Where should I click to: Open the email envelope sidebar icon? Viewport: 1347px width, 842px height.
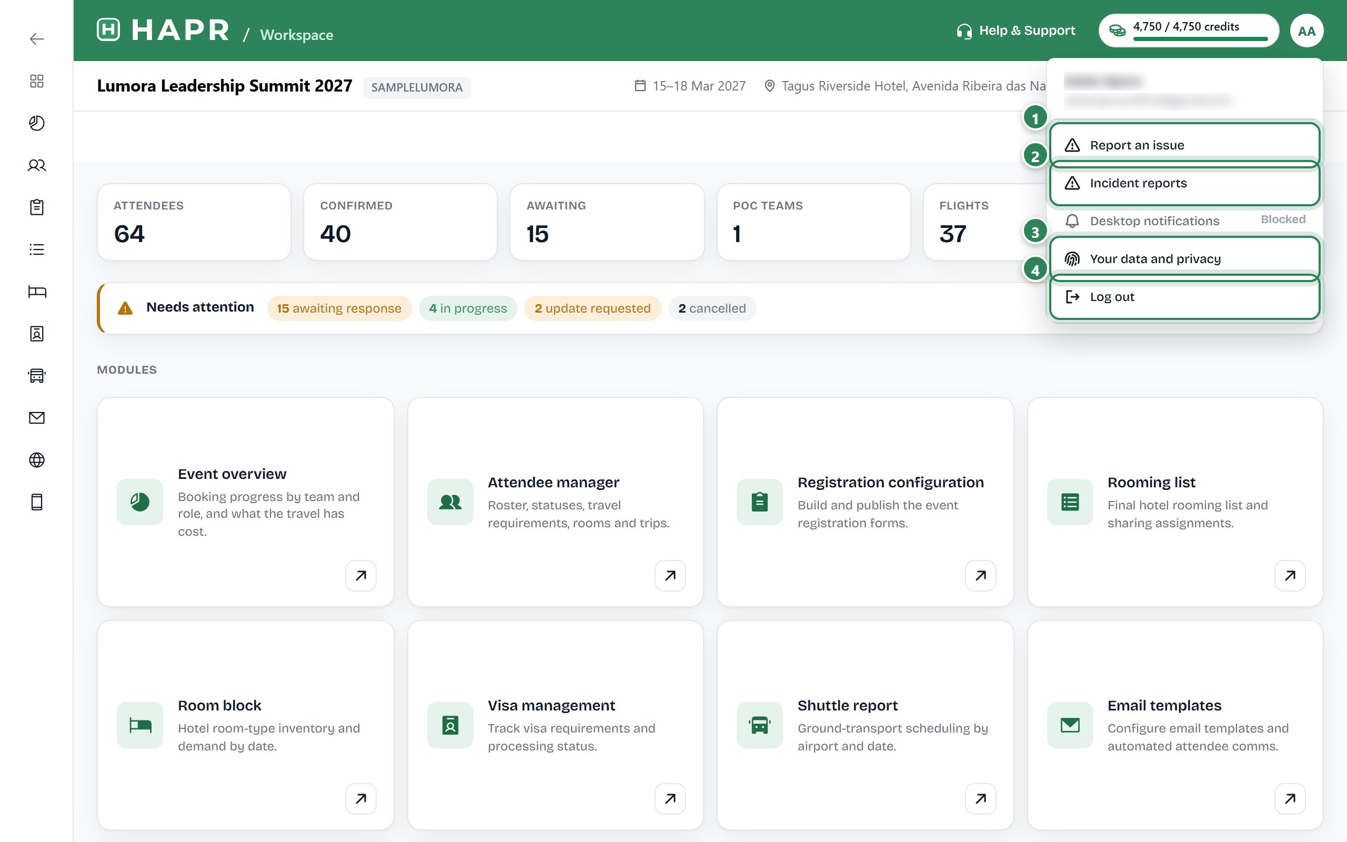click(x=37, y=418)
